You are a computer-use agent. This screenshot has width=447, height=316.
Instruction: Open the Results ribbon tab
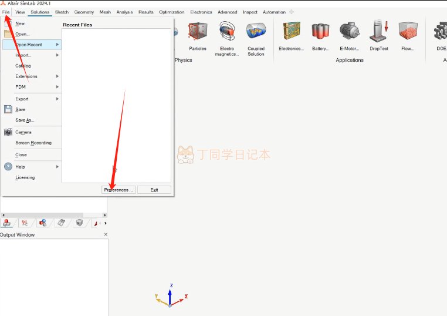click(x=146, y=12)
